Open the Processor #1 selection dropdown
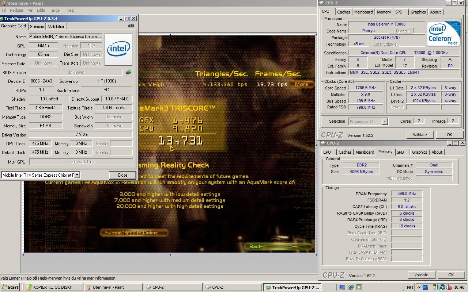The width and height of the screenshot is (468, 292). 385,121
